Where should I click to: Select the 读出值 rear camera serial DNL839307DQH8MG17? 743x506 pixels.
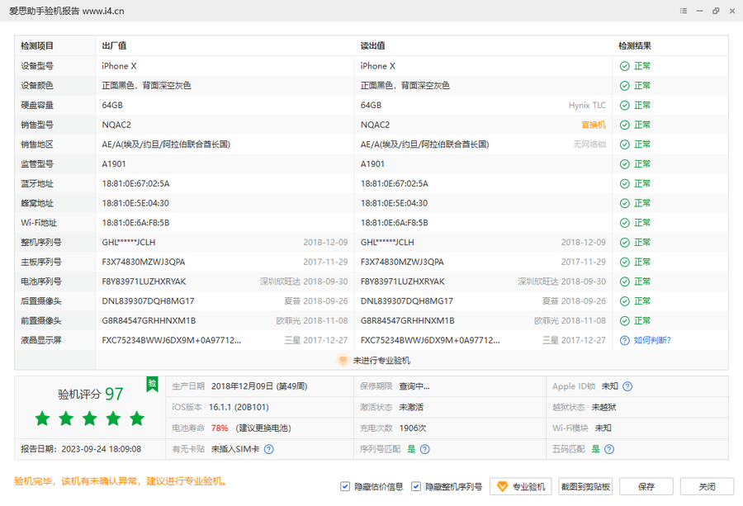pyautogui.click(x=407, y=301)
